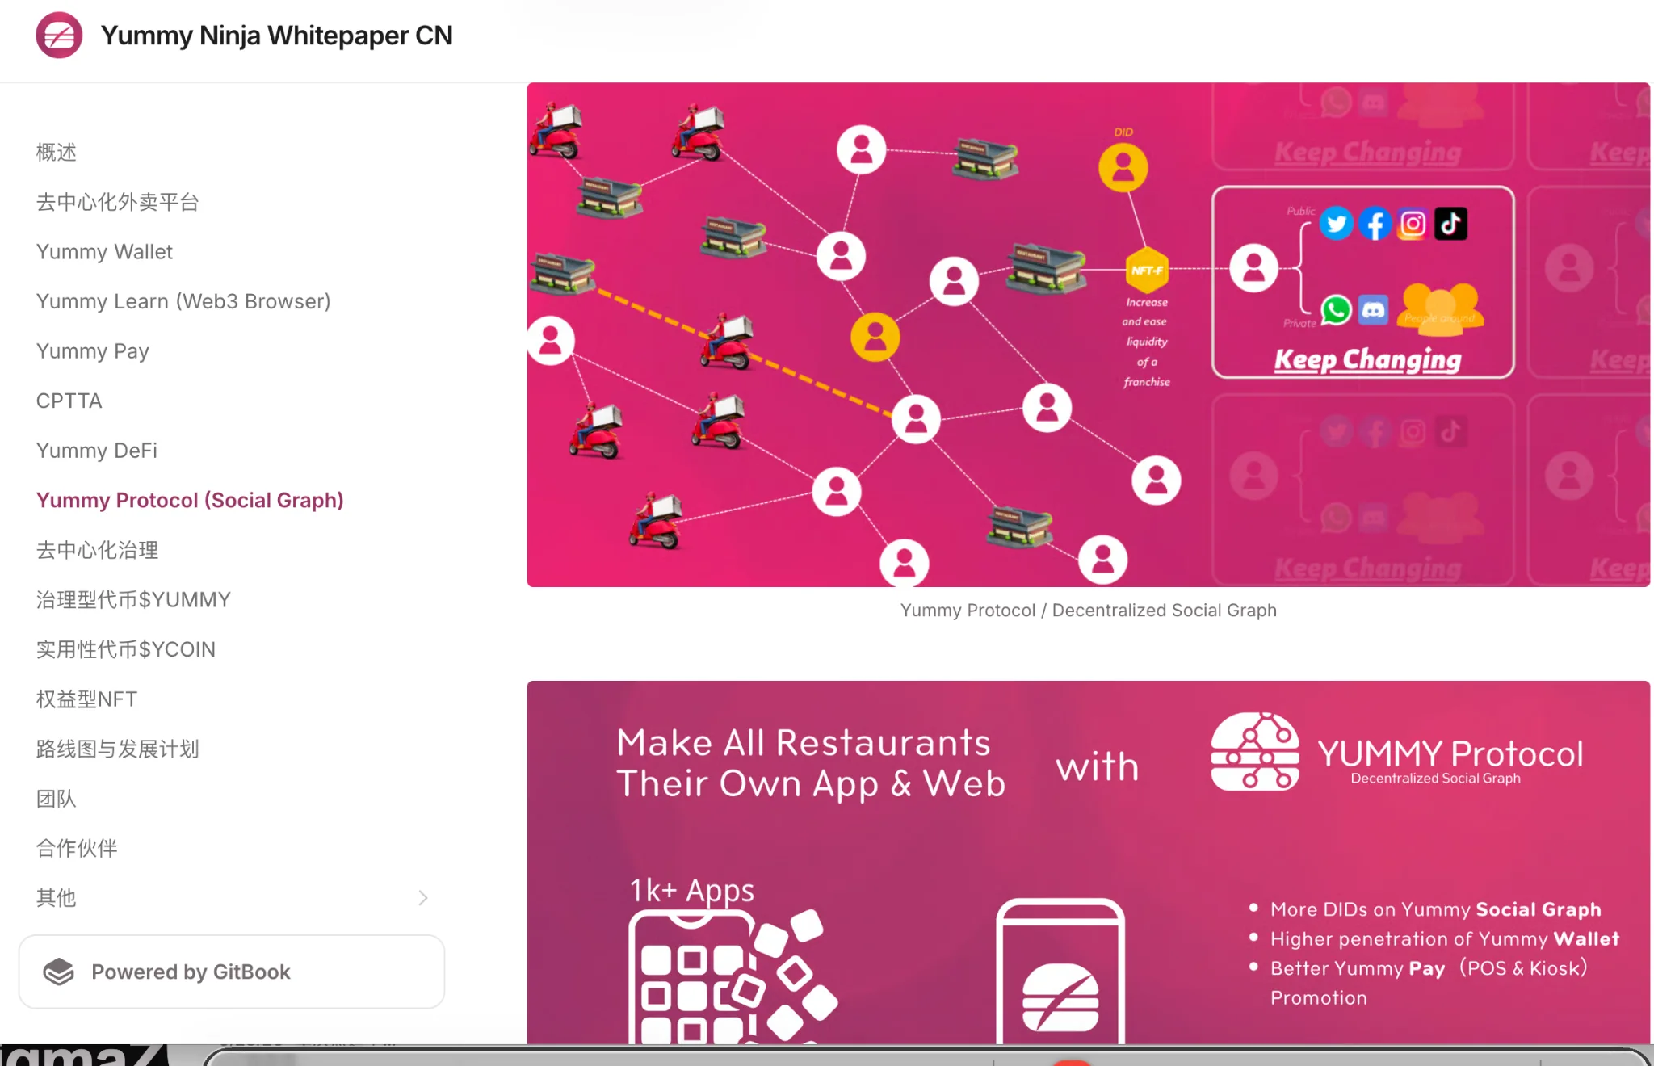View 路线图与发展计划 page

118,749
